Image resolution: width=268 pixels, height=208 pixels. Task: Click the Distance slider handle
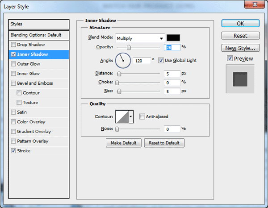coord(119,74)
